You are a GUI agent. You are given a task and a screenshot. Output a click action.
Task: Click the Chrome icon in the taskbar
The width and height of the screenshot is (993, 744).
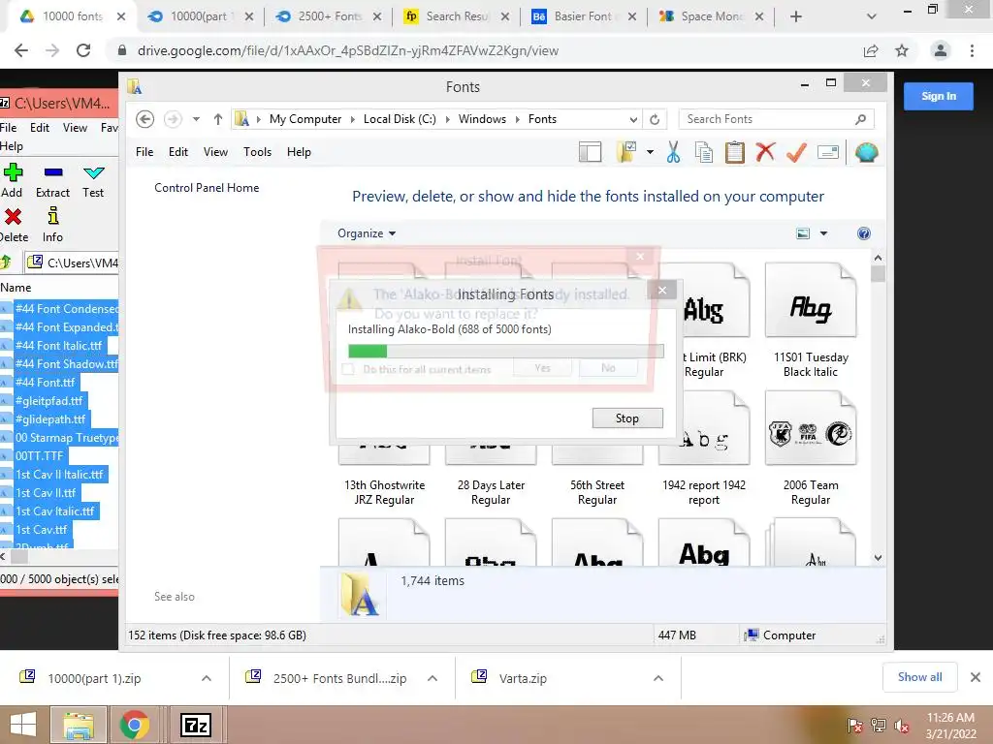[134, 725]
